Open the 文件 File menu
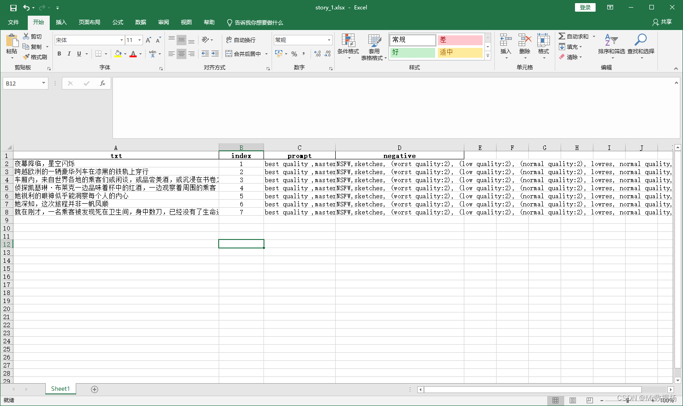Image resolution: width=683 pixels, height=406 pixels. coord(13,22)
